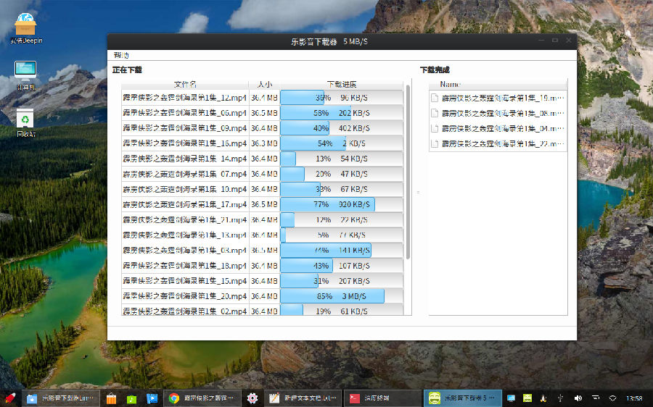Open the Recycle Bin desktop icon

(x=26, y=123)
